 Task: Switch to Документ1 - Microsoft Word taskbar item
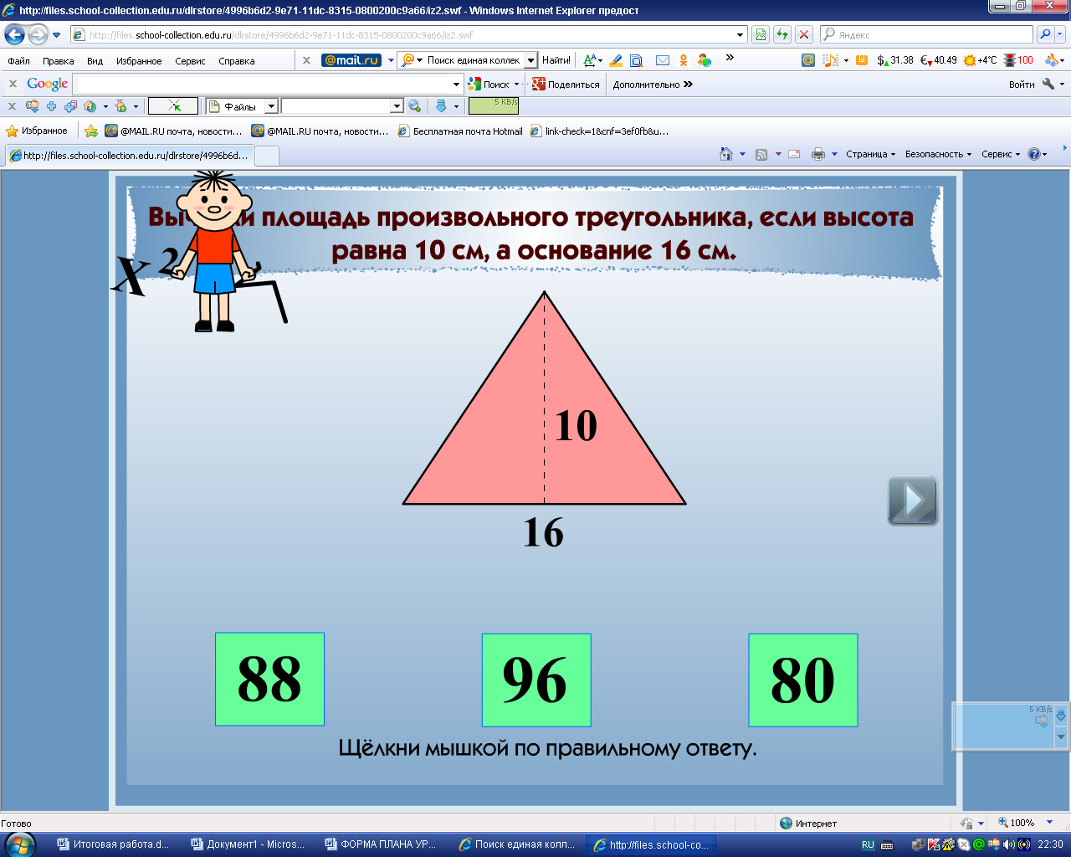click(x=249, y=844)
